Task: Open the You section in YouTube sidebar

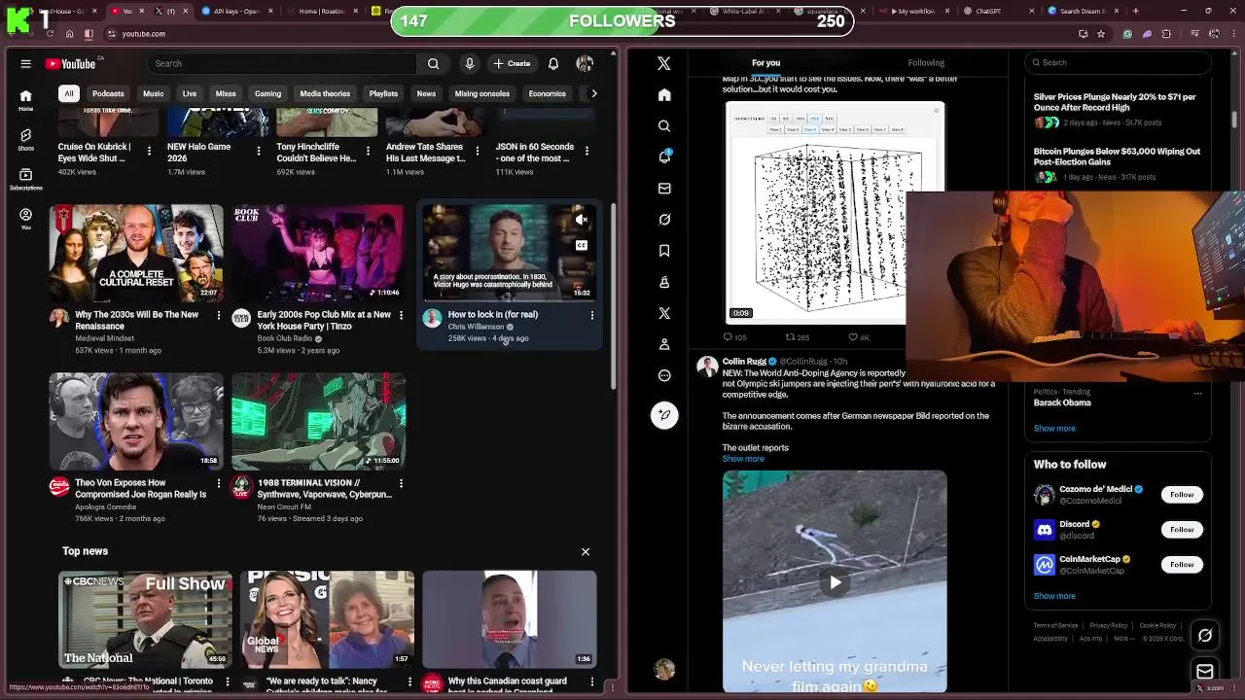Action: (x=25, y=219)
